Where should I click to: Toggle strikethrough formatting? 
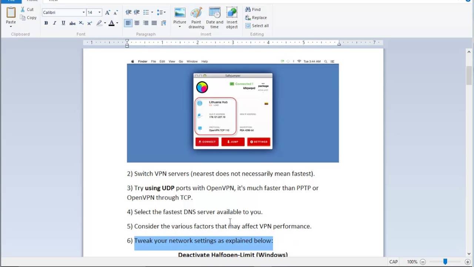tap(72, 23)
